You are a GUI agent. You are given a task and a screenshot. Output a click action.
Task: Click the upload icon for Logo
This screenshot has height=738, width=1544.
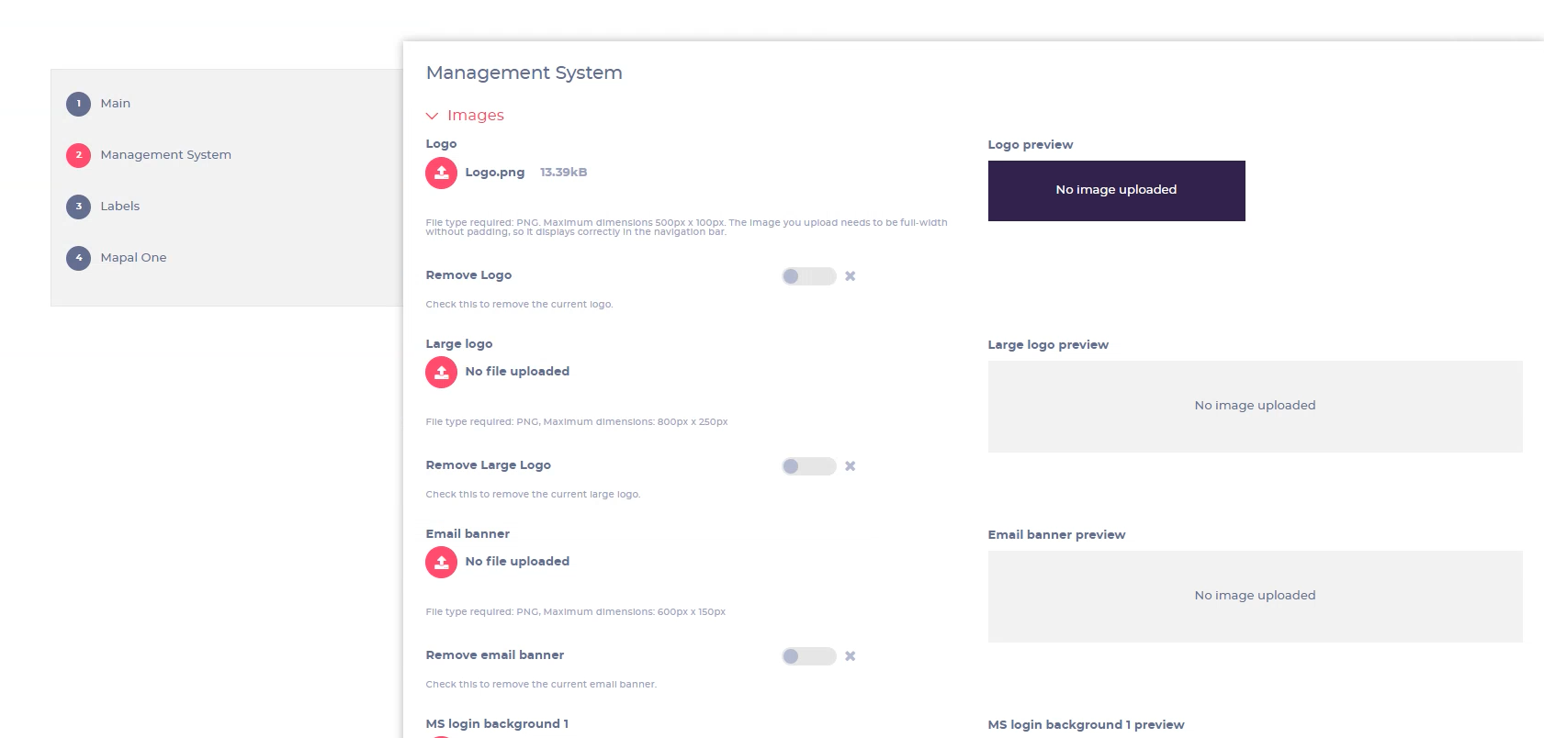[x=441, y=173]
